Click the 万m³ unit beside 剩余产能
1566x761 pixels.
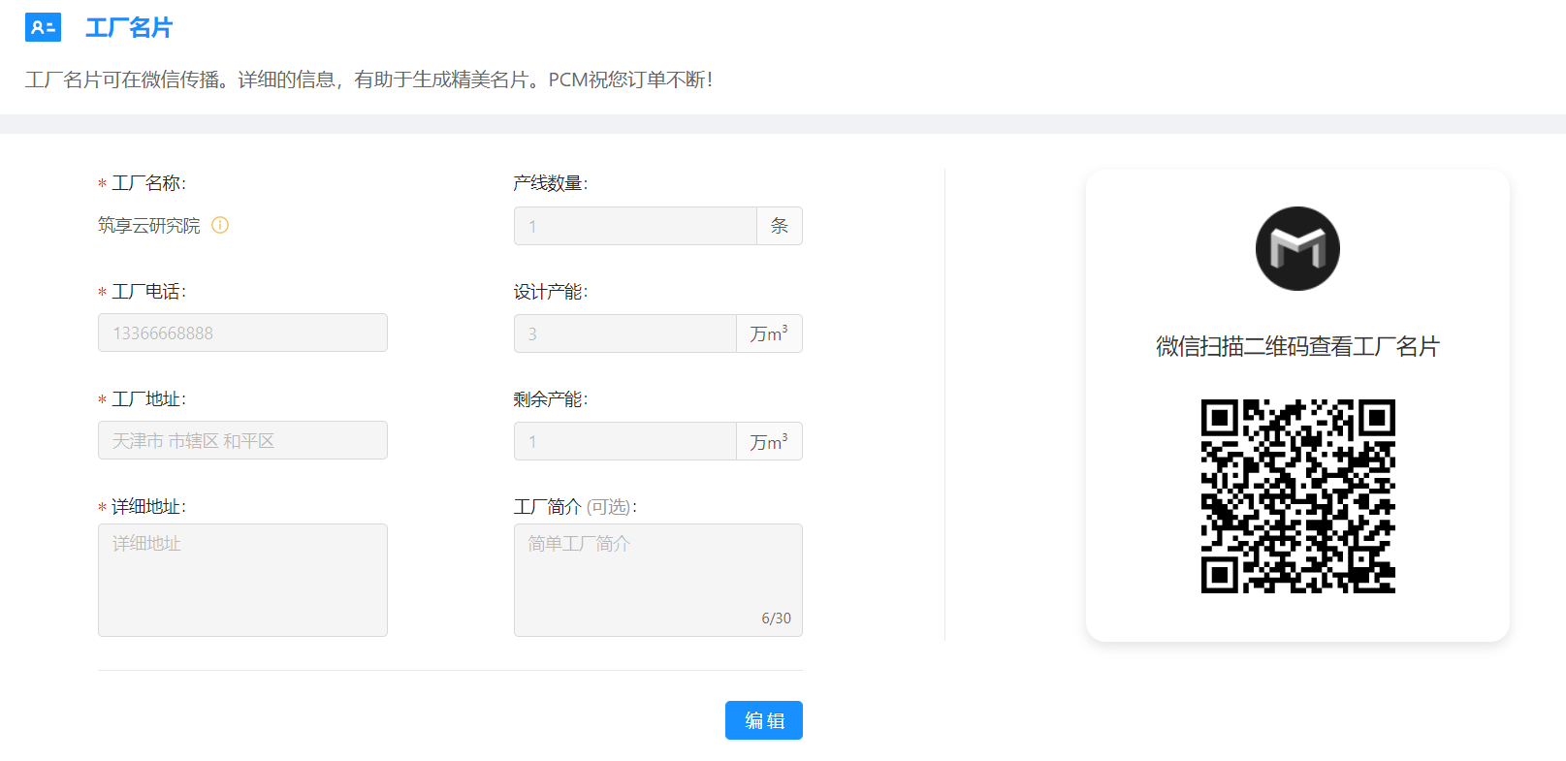pos(769,441)
